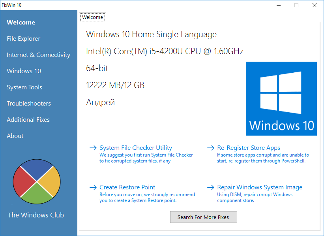Click the arrow icon beside Create Restore Point

93,188
